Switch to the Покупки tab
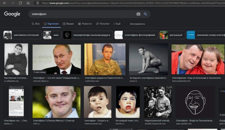Viewport: 225px width, 130px height. pos(103,24)
